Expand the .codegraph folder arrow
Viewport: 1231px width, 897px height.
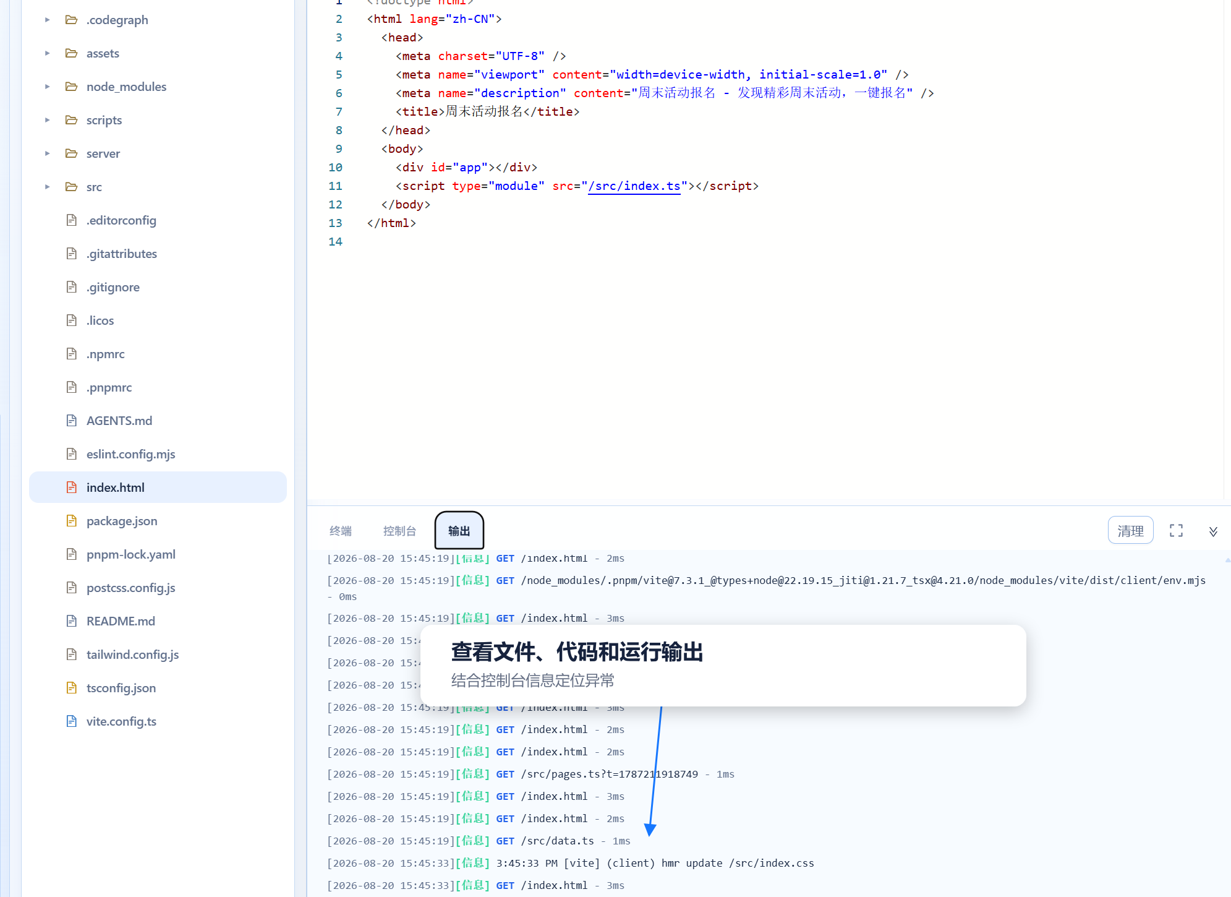coord(47,20)
